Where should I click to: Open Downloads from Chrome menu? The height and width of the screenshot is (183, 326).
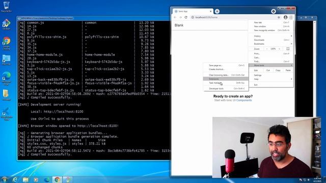[x=270, y=40]
